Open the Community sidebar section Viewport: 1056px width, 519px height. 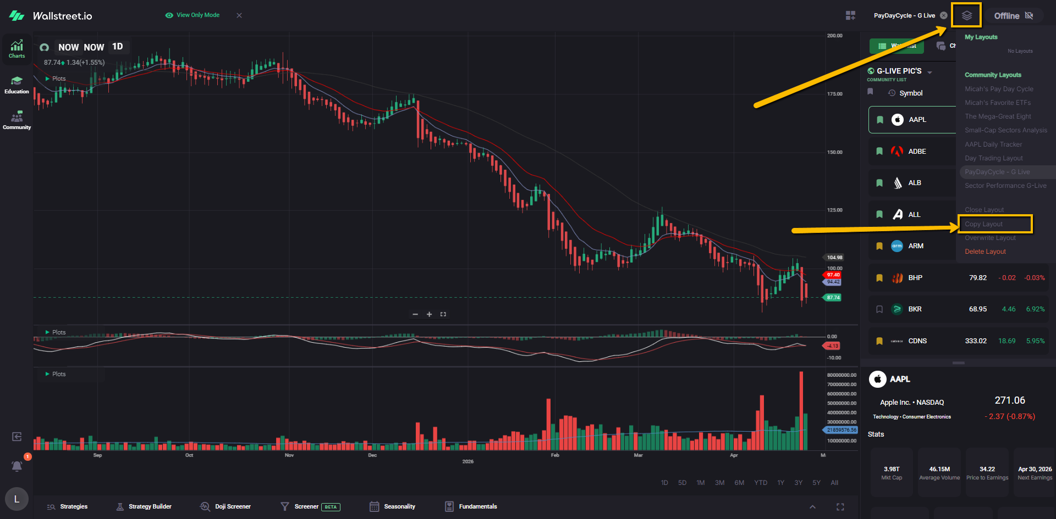click(x=16, y=120)
